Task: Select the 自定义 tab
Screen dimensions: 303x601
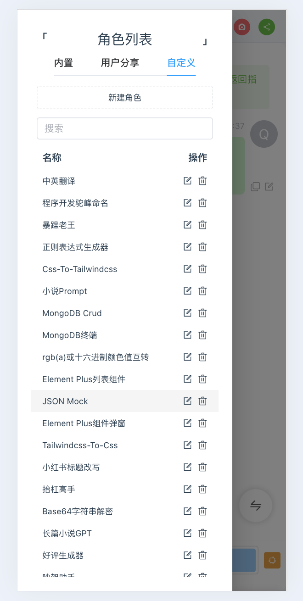Action: click(x=181, y=63)
